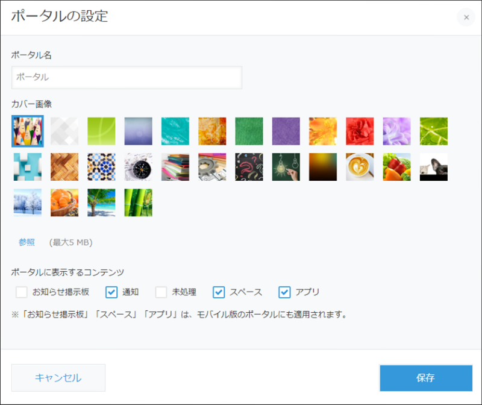Click the 保存 button
This screenshot has height=405, width=482.
426,378
